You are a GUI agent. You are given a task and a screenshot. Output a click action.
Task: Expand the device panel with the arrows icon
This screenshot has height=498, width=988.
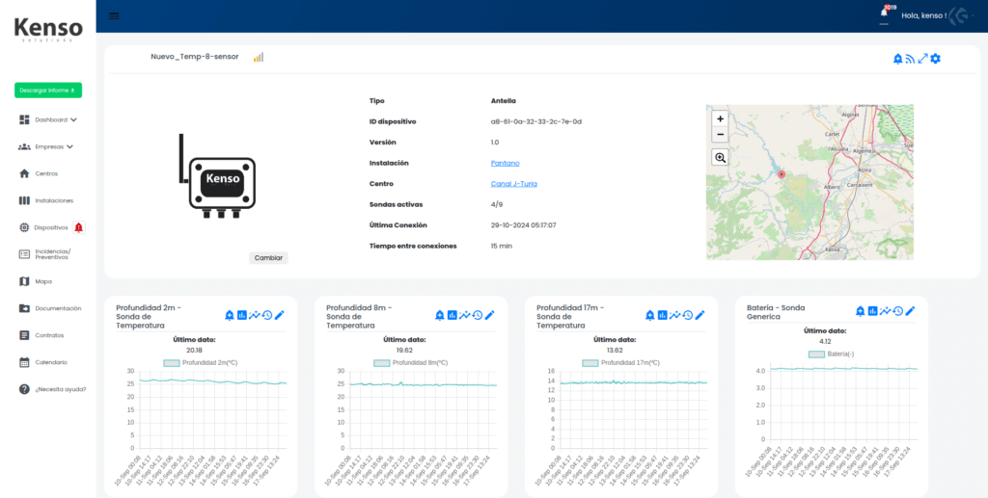pyautogui.click(x=922, y=59)
